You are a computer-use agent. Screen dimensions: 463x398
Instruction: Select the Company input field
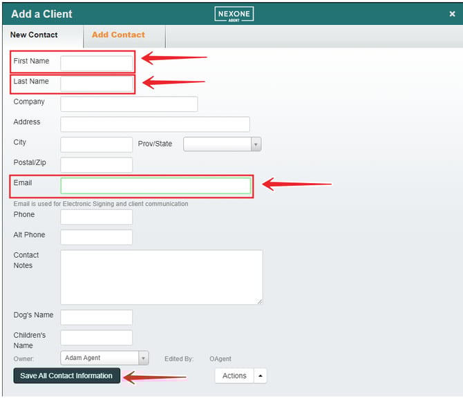point(129,104)
